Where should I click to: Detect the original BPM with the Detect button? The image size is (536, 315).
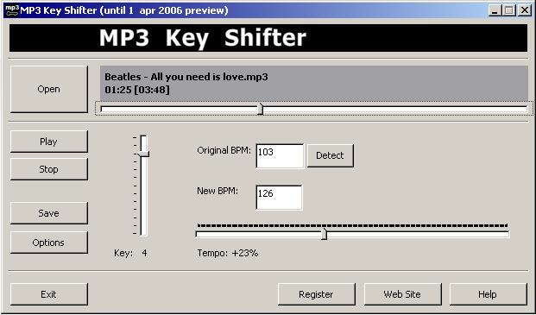pos(331,156)
